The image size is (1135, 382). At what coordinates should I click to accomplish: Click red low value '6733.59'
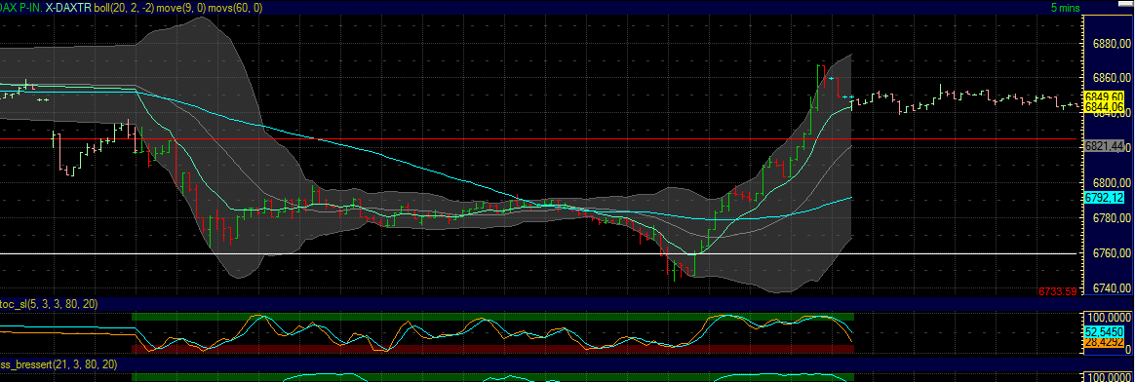[1058, 291]
